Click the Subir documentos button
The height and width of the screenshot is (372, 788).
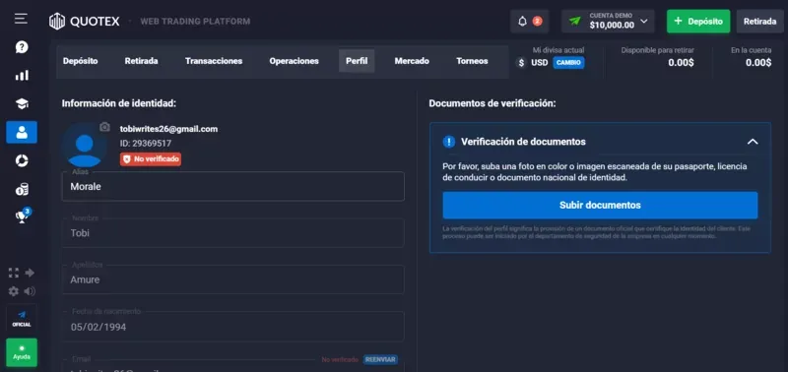click(600, 205)
